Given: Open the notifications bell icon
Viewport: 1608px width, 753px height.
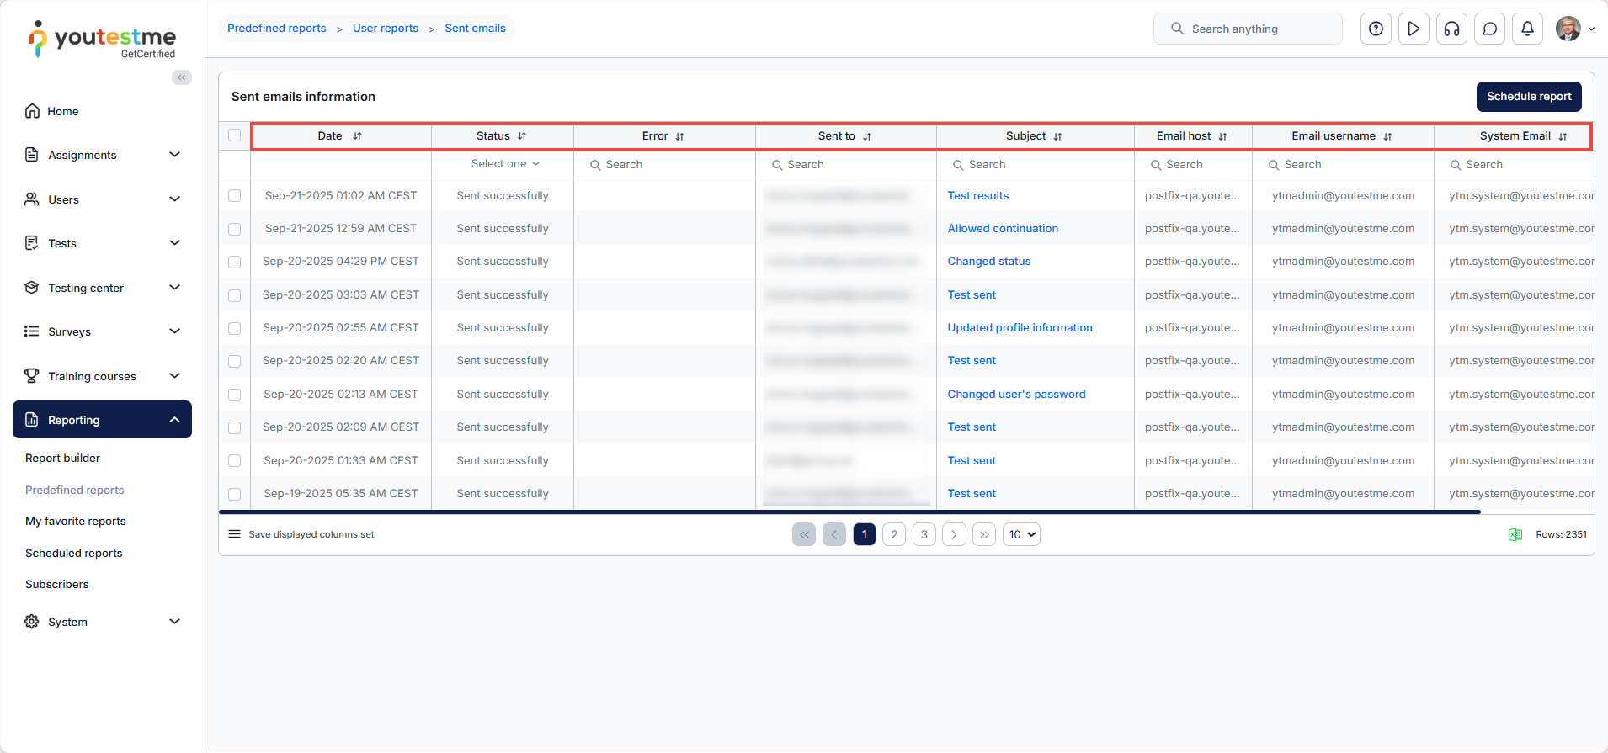Looking at the screenshot, I should coord(1527,29).
